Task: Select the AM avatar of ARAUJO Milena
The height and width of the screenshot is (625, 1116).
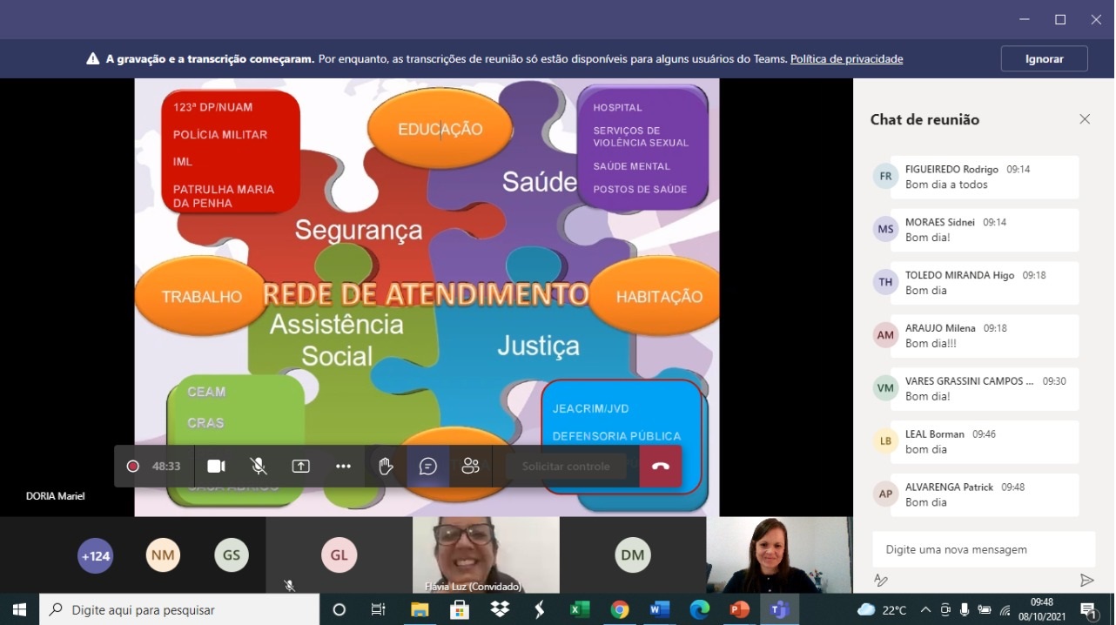Action: point(885,335)
